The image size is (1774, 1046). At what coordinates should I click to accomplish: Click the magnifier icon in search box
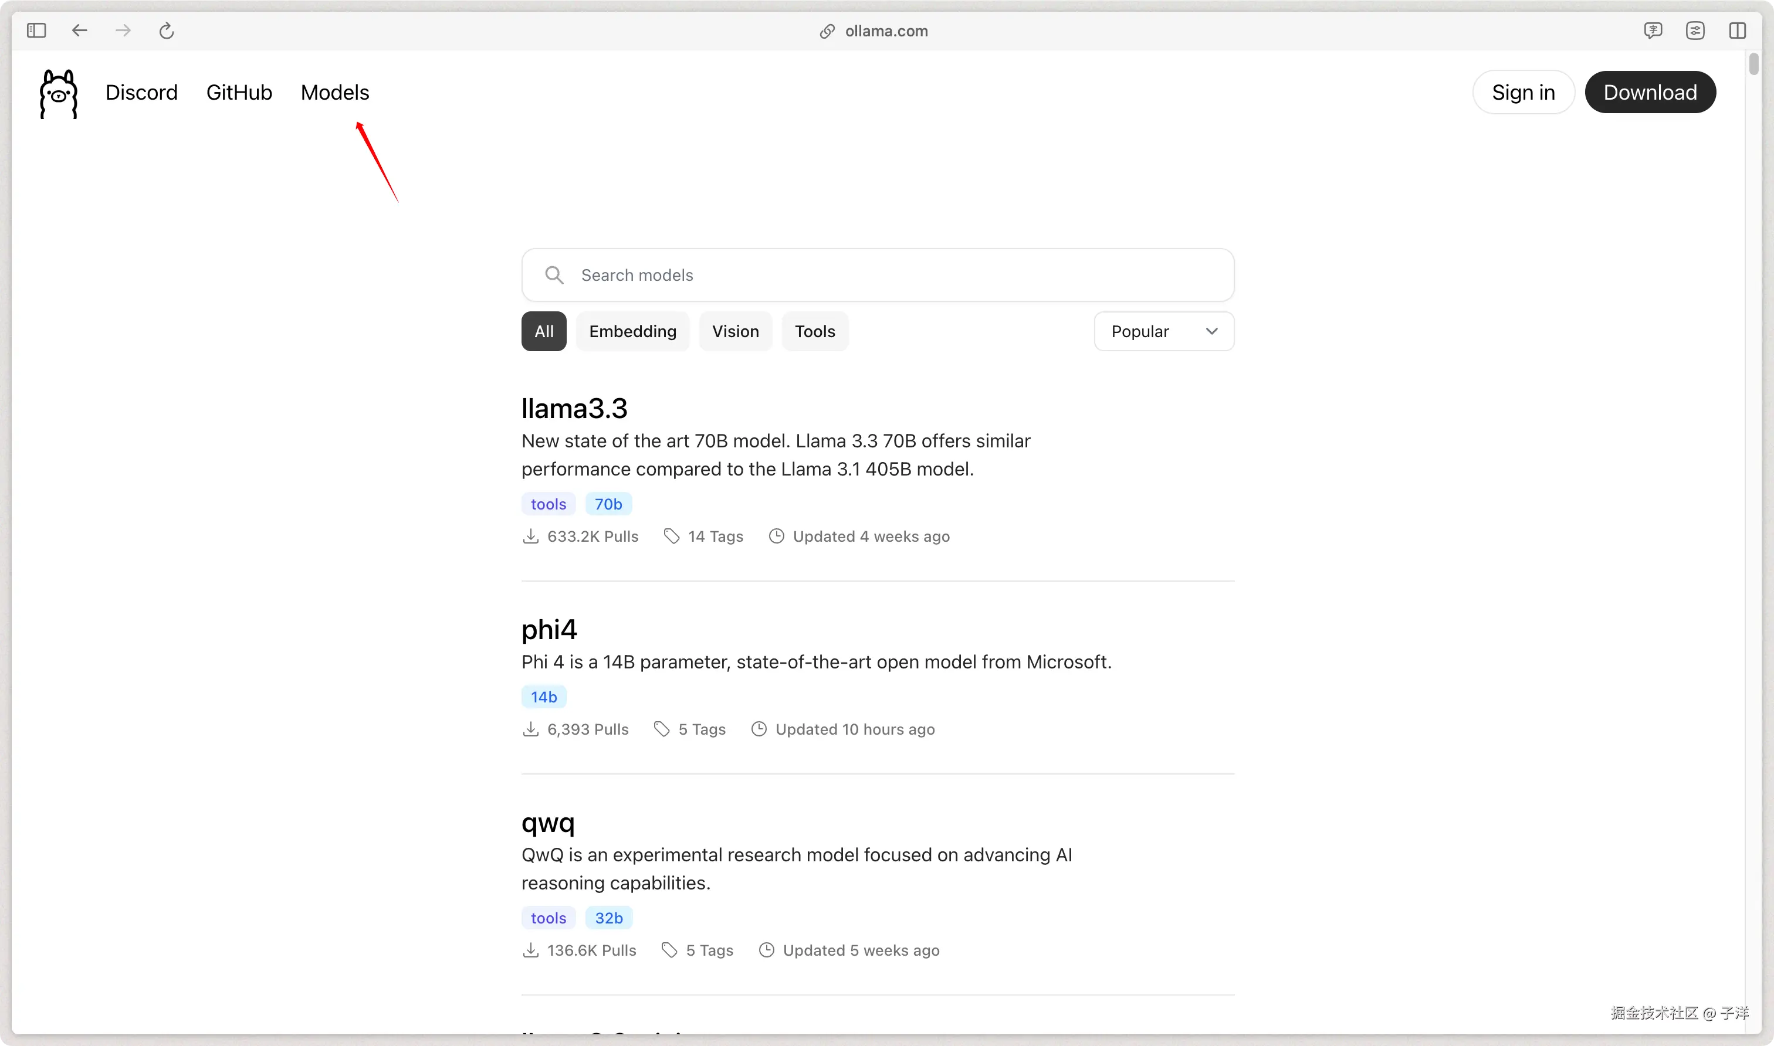(x=554, y=275)
